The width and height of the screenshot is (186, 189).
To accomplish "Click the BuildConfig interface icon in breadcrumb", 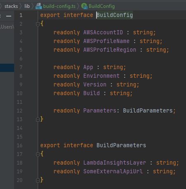I will (84, 6).
